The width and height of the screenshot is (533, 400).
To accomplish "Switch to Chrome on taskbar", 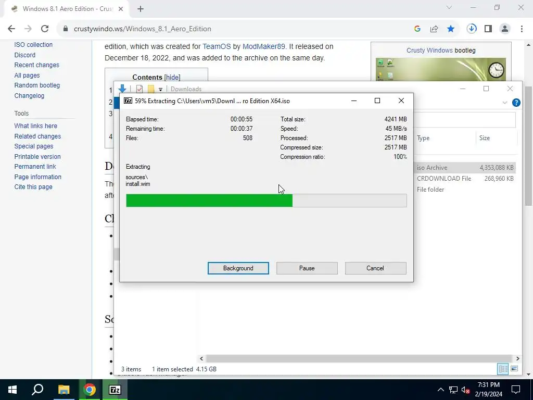I will [x=90, y=390].
